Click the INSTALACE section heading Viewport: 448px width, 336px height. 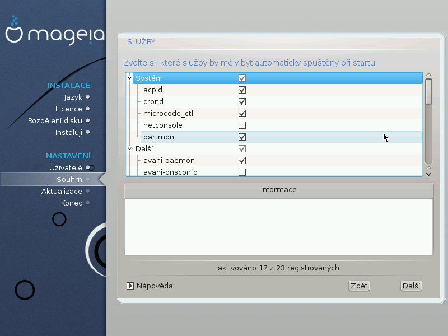tap(69, 86)
